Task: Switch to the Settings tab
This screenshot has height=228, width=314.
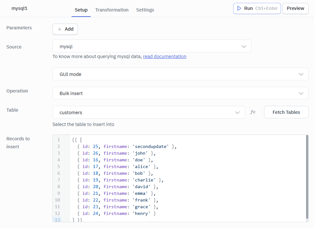Action: pos(145,10)
